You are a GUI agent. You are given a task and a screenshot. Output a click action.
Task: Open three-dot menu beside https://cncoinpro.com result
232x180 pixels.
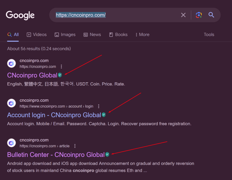(x=61, y=66)
